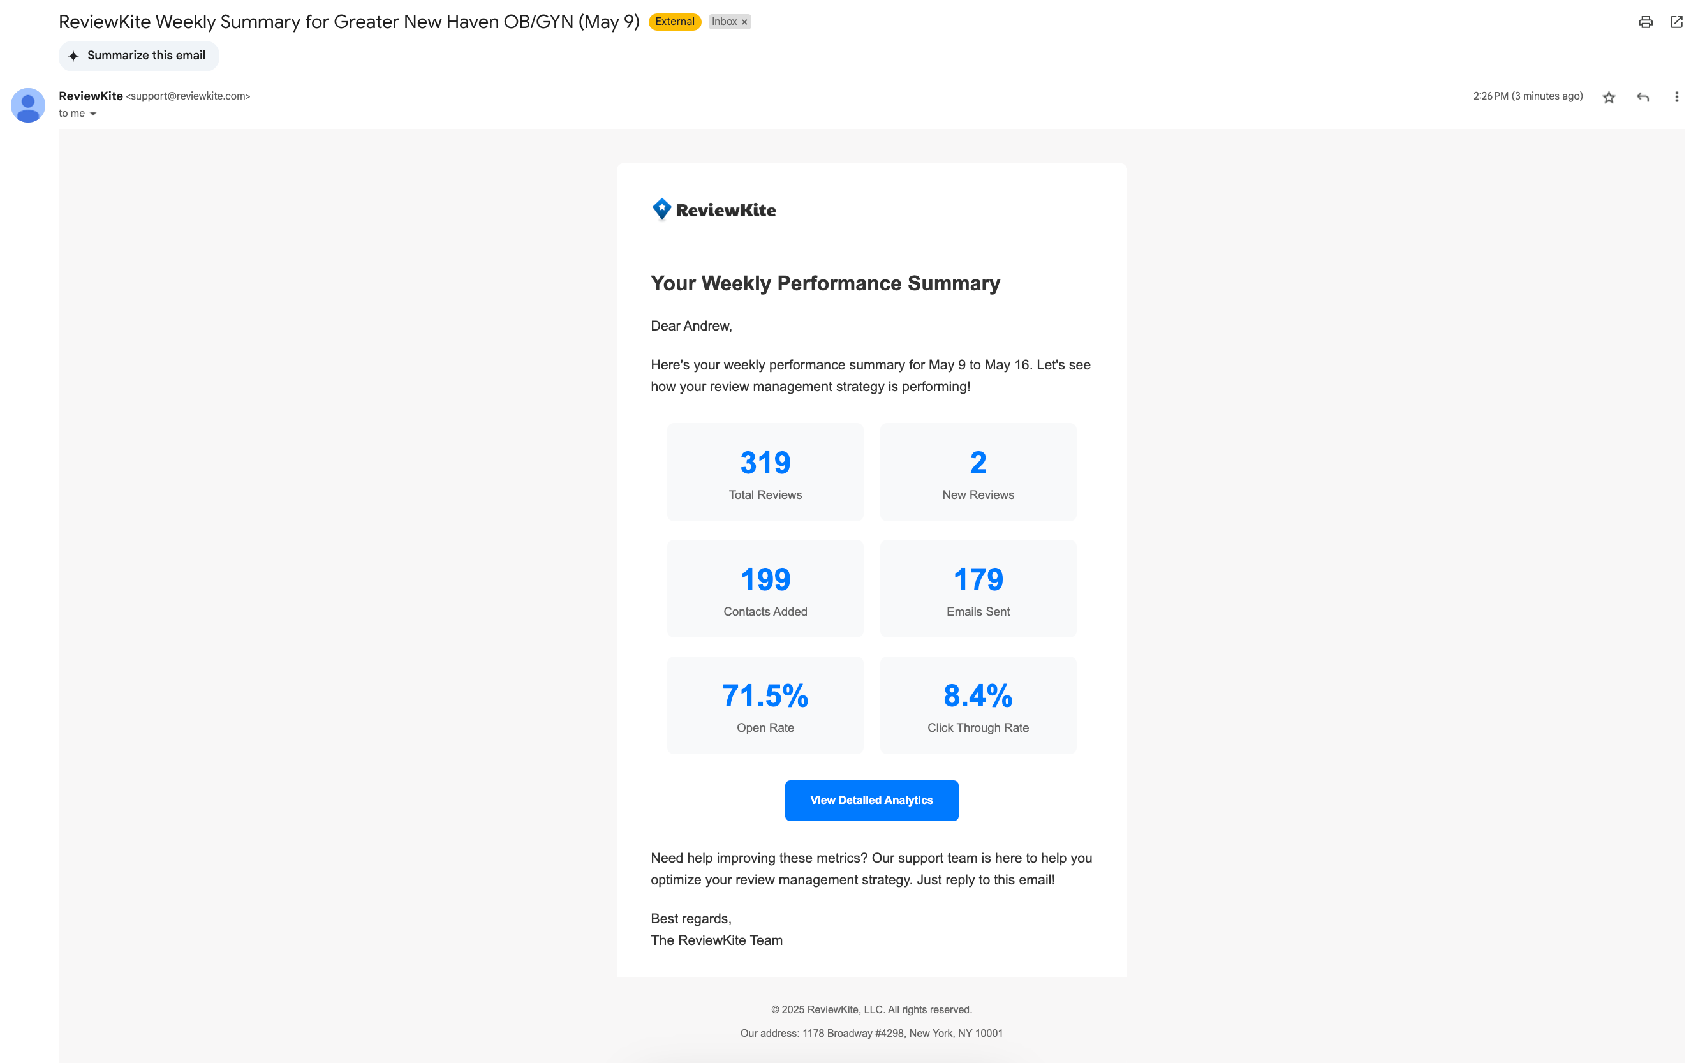
Task: Click 'The ReviewKite Team' signature
Action: tap(716, 940)
